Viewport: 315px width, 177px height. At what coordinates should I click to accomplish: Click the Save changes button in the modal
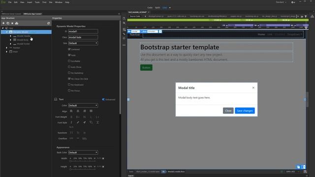tap(245, 111)
